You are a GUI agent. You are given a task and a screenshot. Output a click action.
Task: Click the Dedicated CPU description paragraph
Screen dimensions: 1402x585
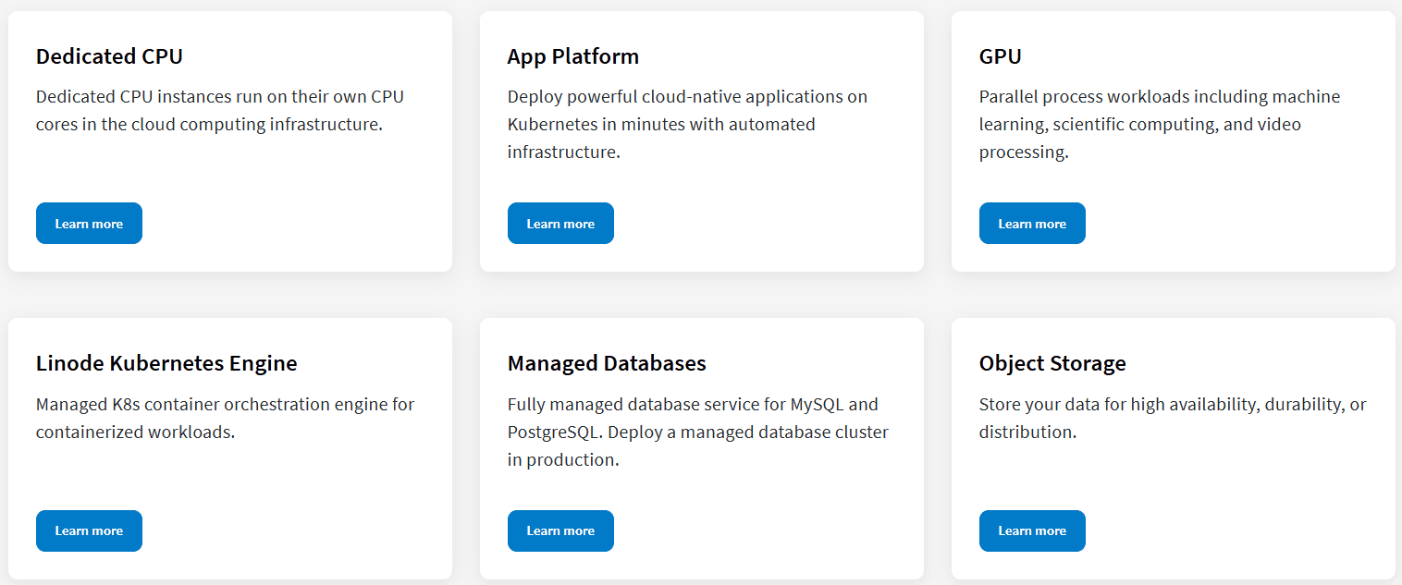pyautogui.click(x=220, y=110)
